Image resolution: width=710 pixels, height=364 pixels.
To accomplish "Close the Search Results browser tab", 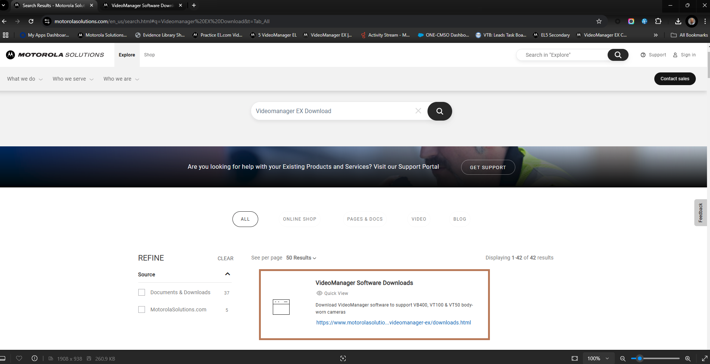I will (x=92, y=5).
